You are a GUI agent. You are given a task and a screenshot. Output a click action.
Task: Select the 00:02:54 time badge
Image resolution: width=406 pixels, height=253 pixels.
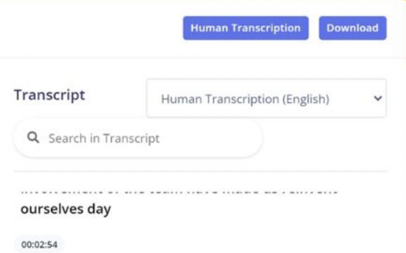[x=39, y=245]
